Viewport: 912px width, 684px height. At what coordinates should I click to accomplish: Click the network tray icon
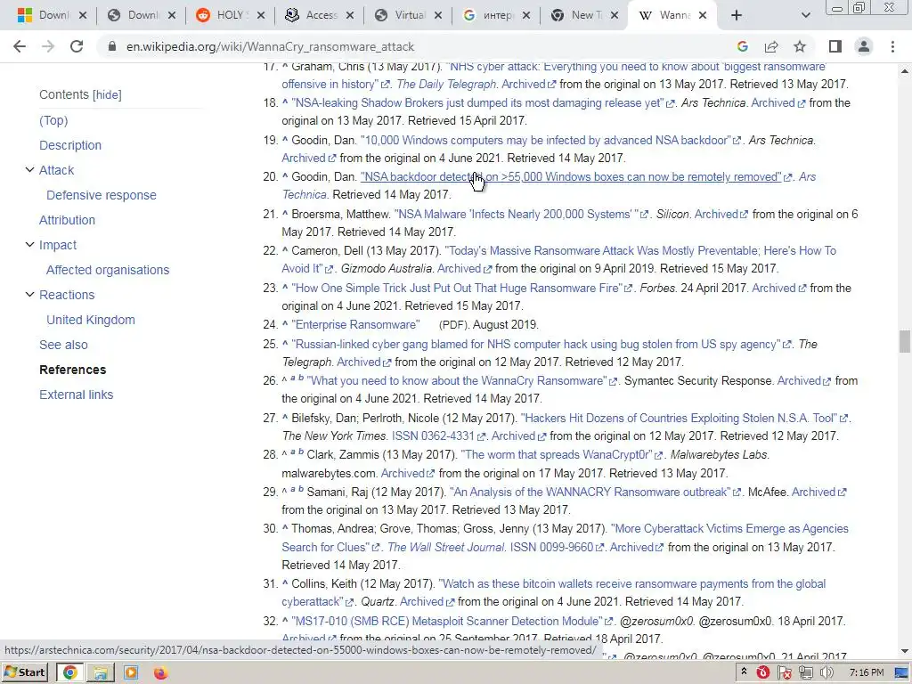click(x=805, y=673)
